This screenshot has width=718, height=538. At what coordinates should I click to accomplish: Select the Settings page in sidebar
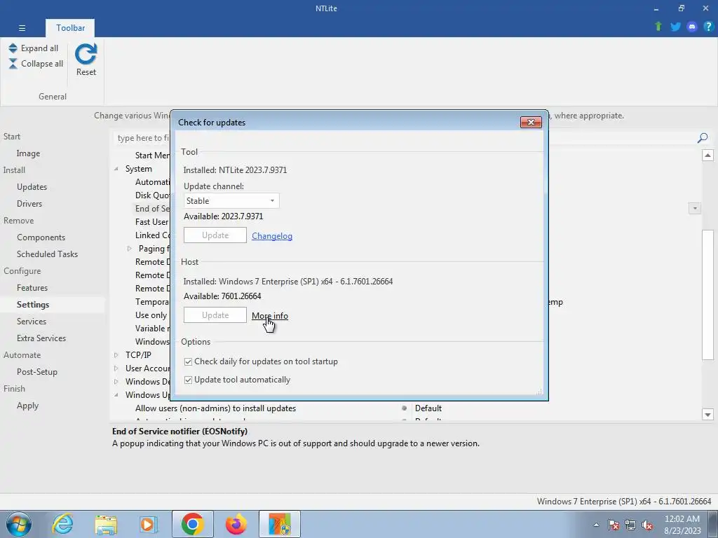(x=33, y=305)
